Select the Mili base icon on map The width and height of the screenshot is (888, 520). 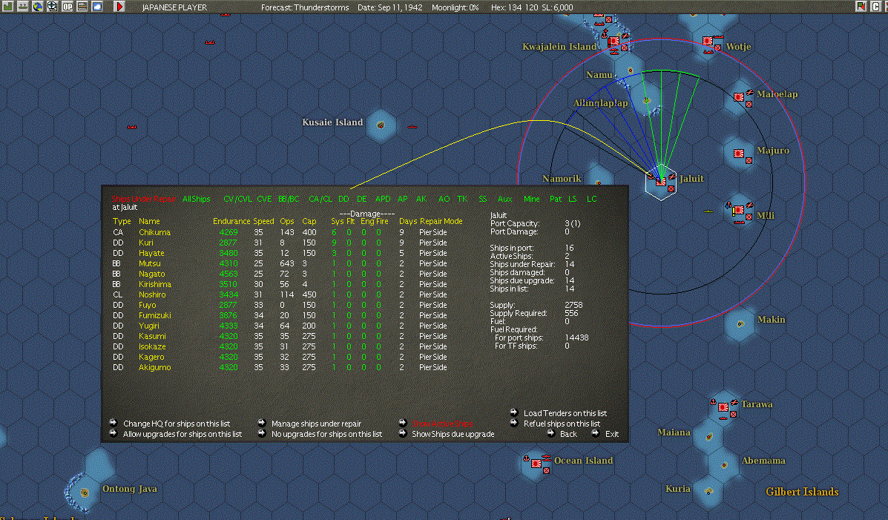pos(739,211)
